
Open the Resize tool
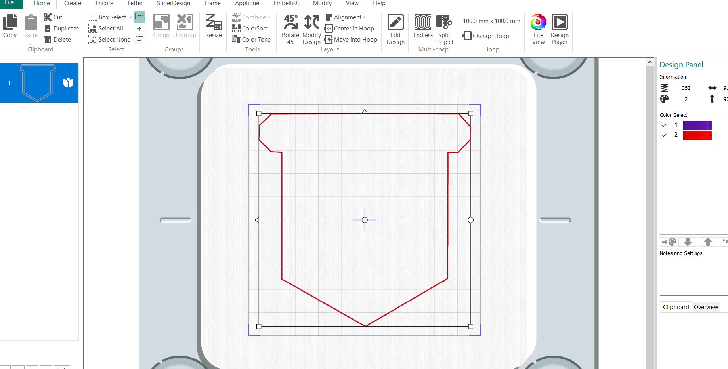coord(213,26)
